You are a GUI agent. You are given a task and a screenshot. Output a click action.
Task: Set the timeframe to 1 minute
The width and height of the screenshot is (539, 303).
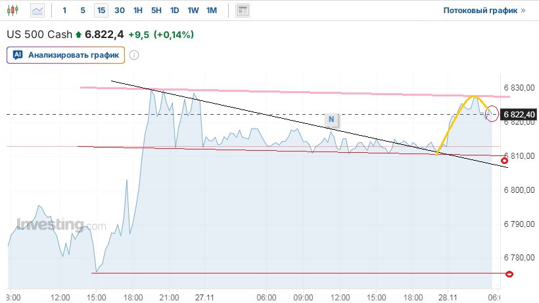64,10
